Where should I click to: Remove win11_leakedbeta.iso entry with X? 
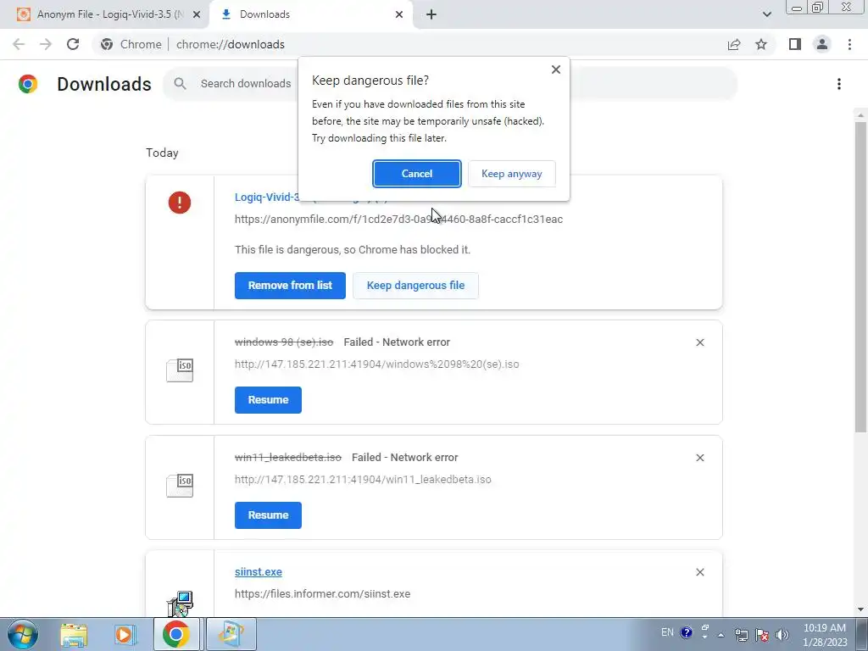coord(699,458)
